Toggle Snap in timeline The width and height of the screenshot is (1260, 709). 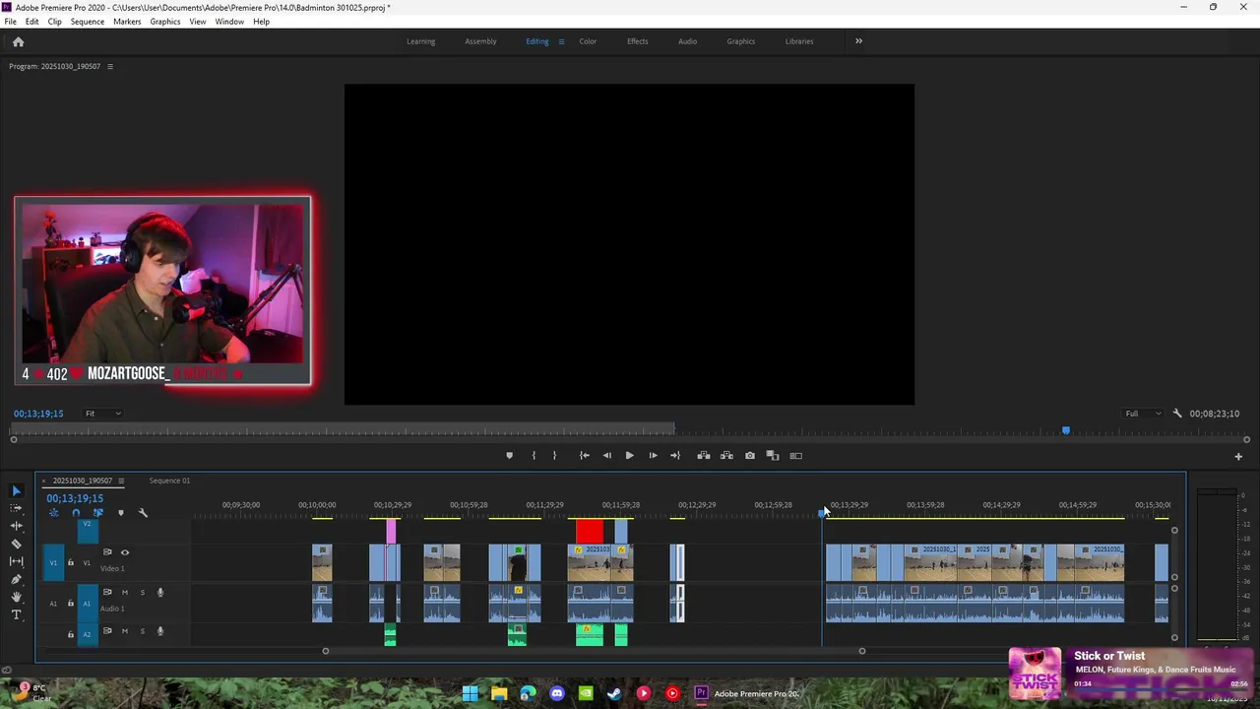76,513
